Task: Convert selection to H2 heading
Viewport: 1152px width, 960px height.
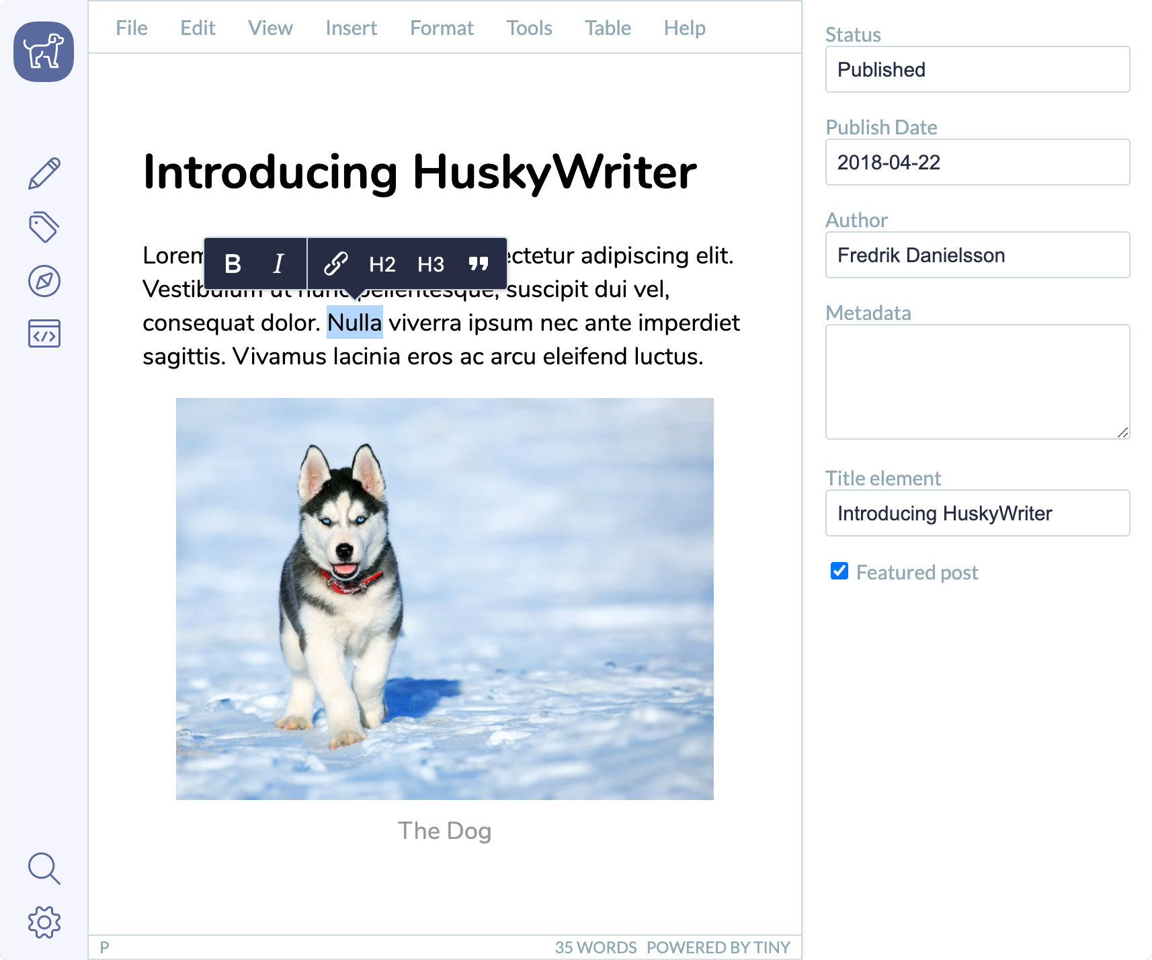Action: (382, 264)
